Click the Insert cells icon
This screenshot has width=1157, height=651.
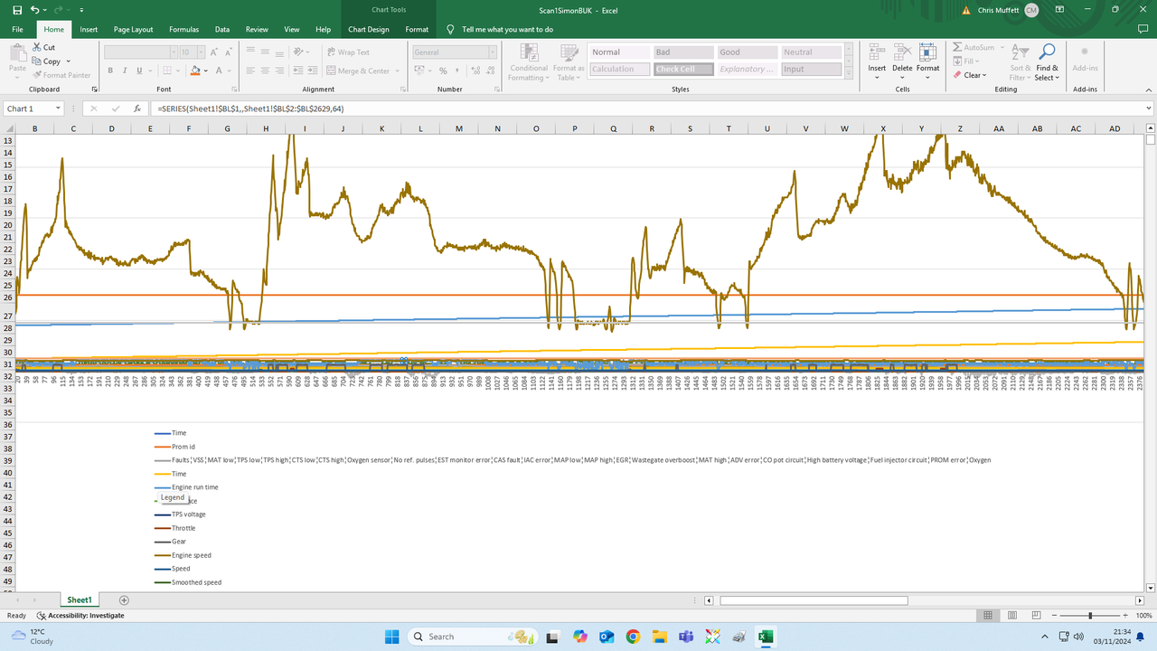coord(877,51)
